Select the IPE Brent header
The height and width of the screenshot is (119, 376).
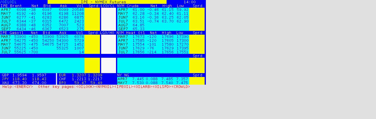[x=11, y=6]
